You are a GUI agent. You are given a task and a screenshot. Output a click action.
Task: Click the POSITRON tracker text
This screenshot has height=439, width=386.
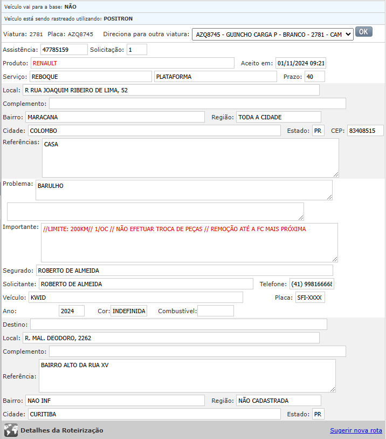[x=118, y=19]
